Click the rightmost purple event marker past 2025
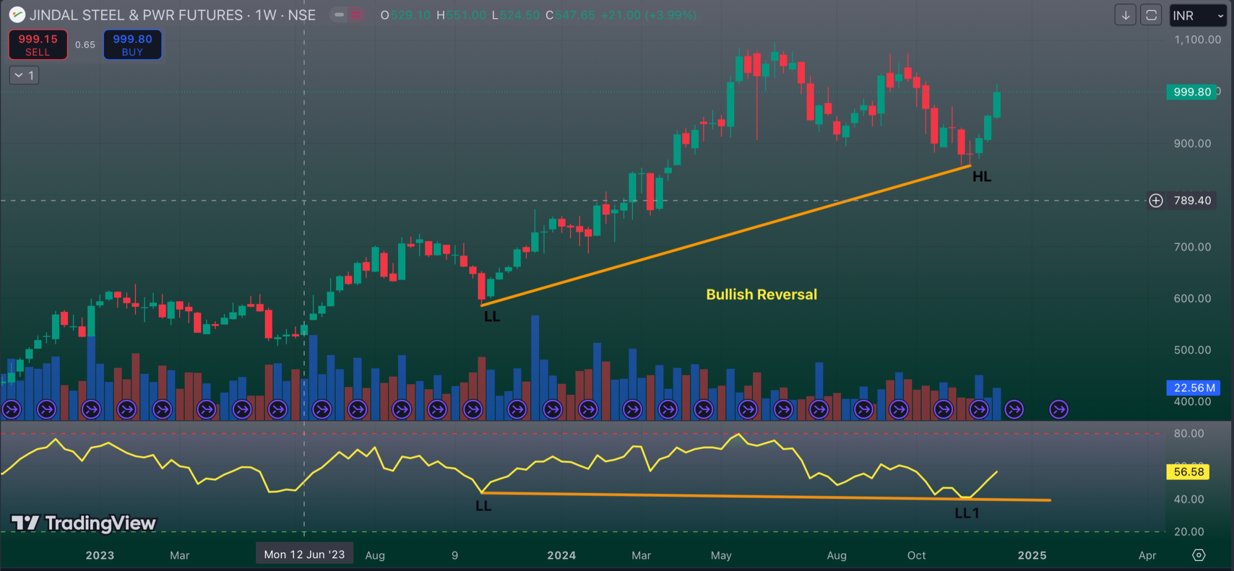This screenshot has height=571, width=1234. (x=1058, y=410)
